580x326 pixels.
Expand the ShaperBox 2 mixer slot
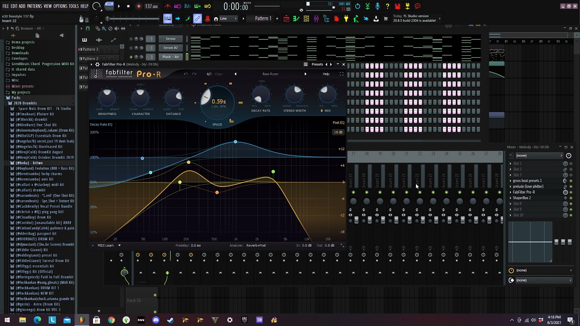coord(511,198)
